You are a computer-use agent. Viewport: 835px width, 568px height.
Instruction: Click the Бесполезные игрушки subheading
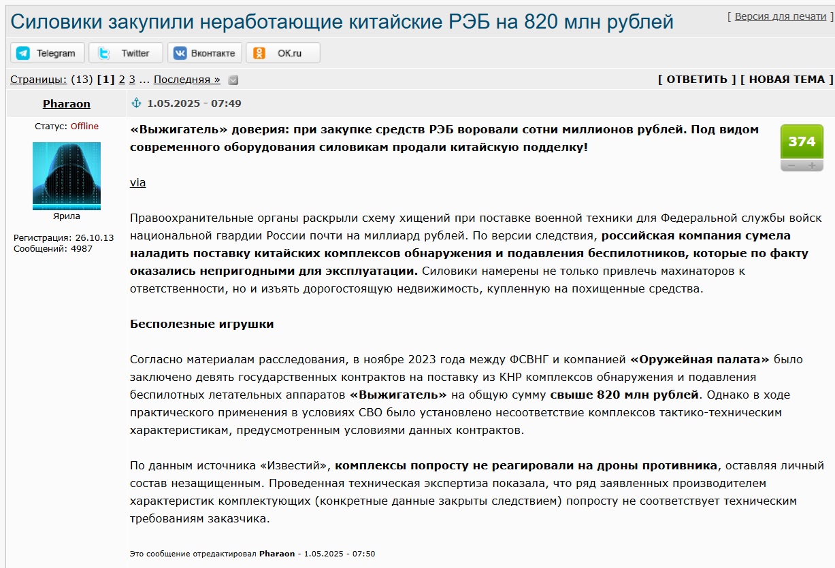(202, 324)
